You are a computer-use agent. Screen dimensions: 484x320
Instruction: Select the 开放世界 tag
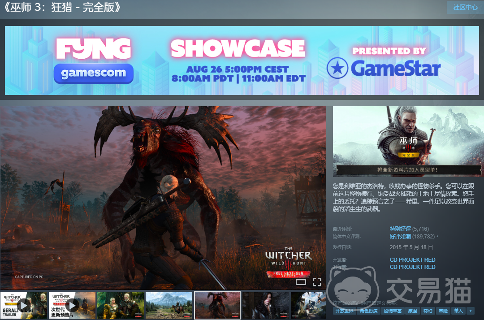tap(345, 311)
